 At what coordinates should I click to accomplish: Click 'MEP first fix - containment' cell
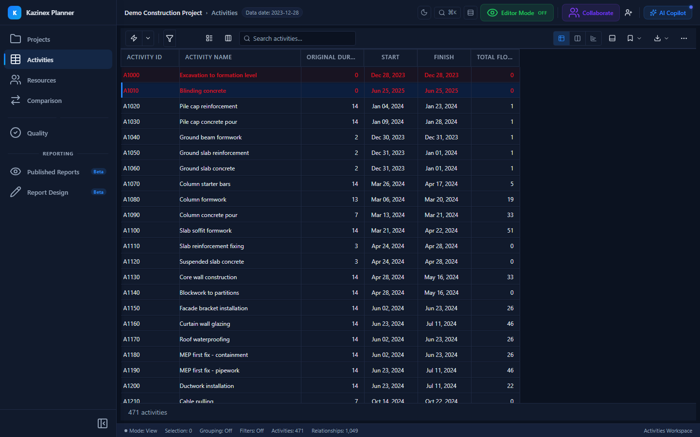(240, 355)
